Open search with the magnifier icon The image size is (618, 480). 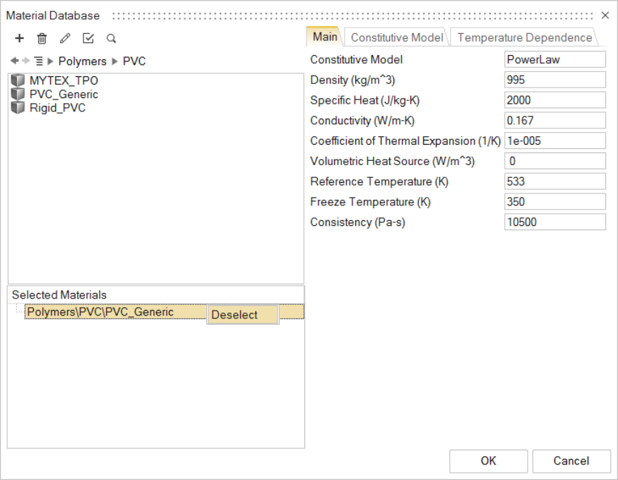coord(111,39)
